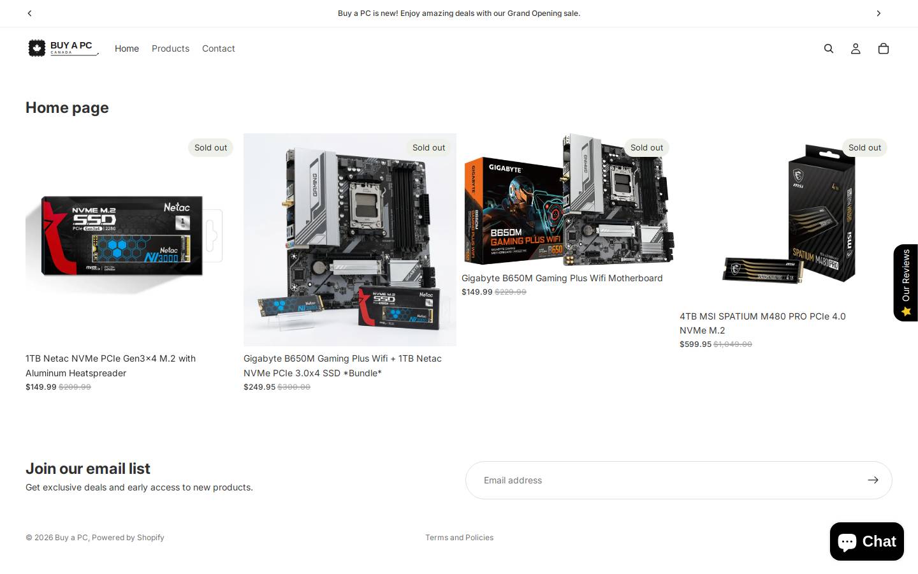Open the Gigabyte B650M motherboard box image
The width and height of the screenshot is (918, 574).
(568, 200)
